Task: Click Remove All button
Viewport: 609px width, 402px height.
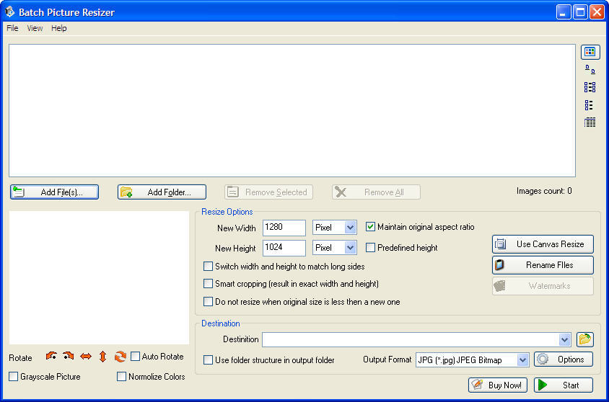Action: pyautogui.click(x=376, y=192)
